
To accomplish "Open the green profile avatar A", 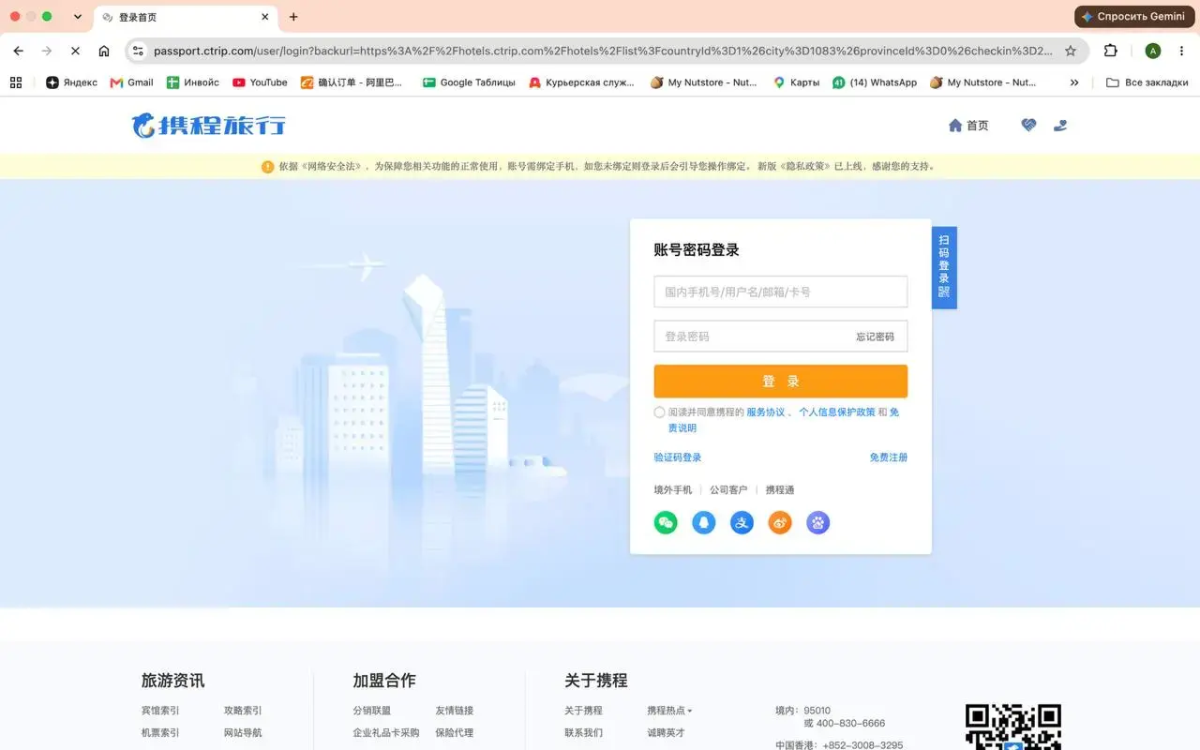I will 1153,51.
